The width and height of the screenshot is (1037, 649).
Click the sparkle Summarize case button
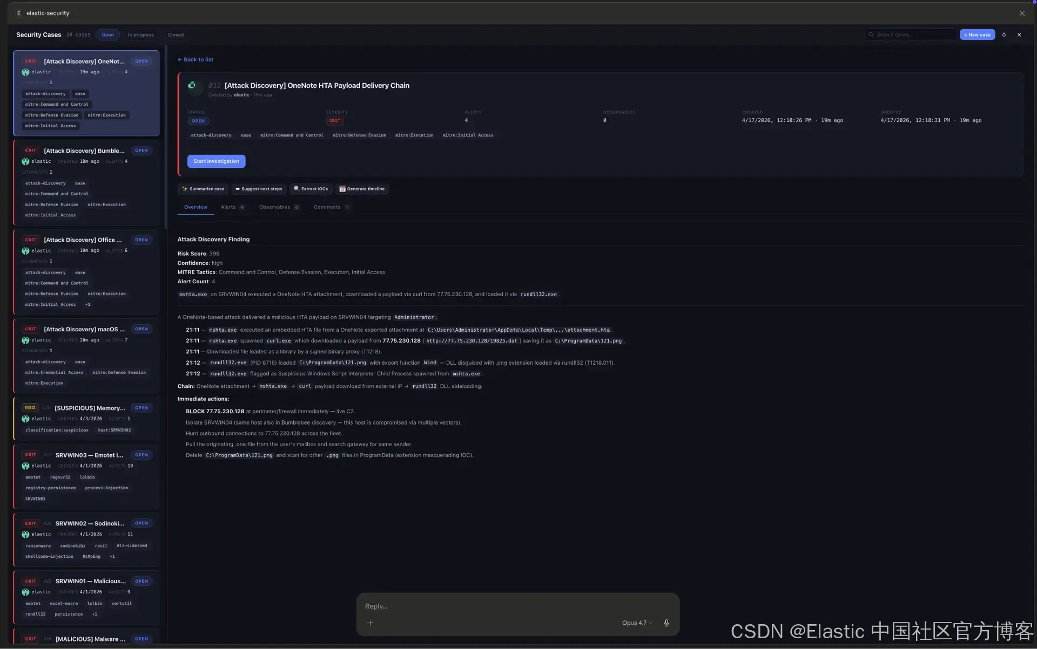tap(203, 189)
